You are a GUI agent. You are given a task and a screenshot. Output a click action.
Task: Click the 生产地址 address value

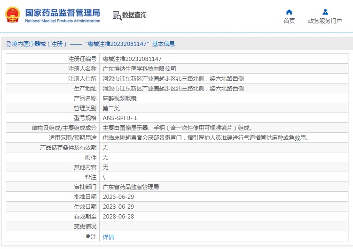(173, 89)
